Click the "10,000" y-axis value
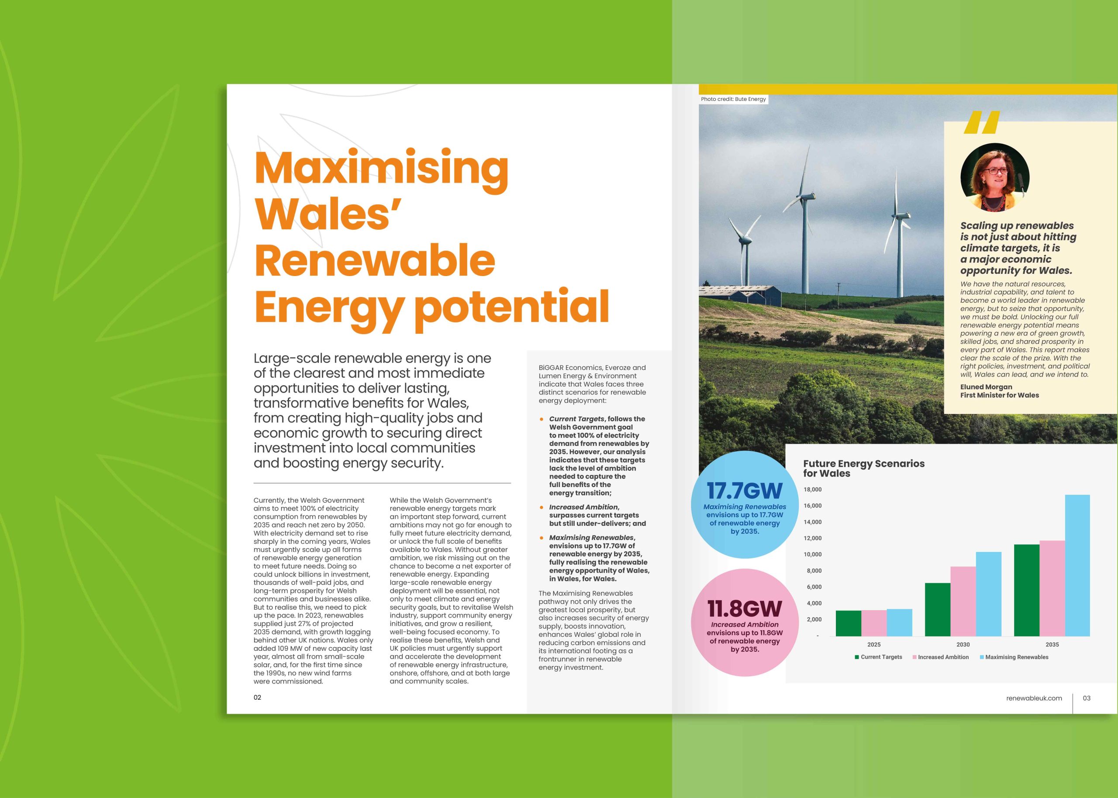Image resolution: width=1118 pixels, height=798 pixels. point(812,554)
